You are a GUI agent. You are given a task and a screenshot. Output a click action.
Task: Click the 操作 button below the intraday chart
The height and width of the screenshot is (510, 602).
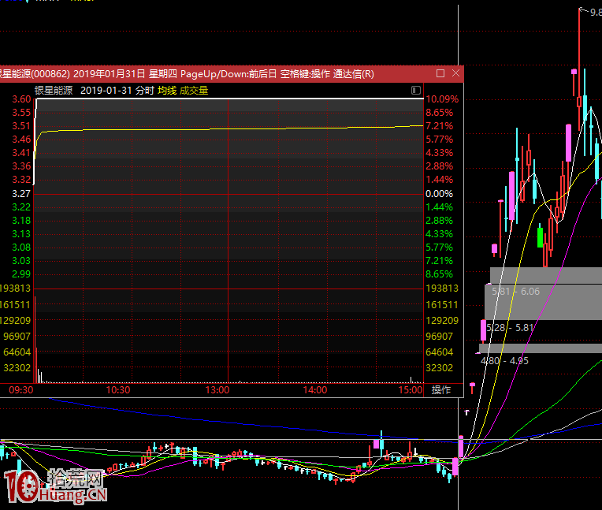coord(441,390)
